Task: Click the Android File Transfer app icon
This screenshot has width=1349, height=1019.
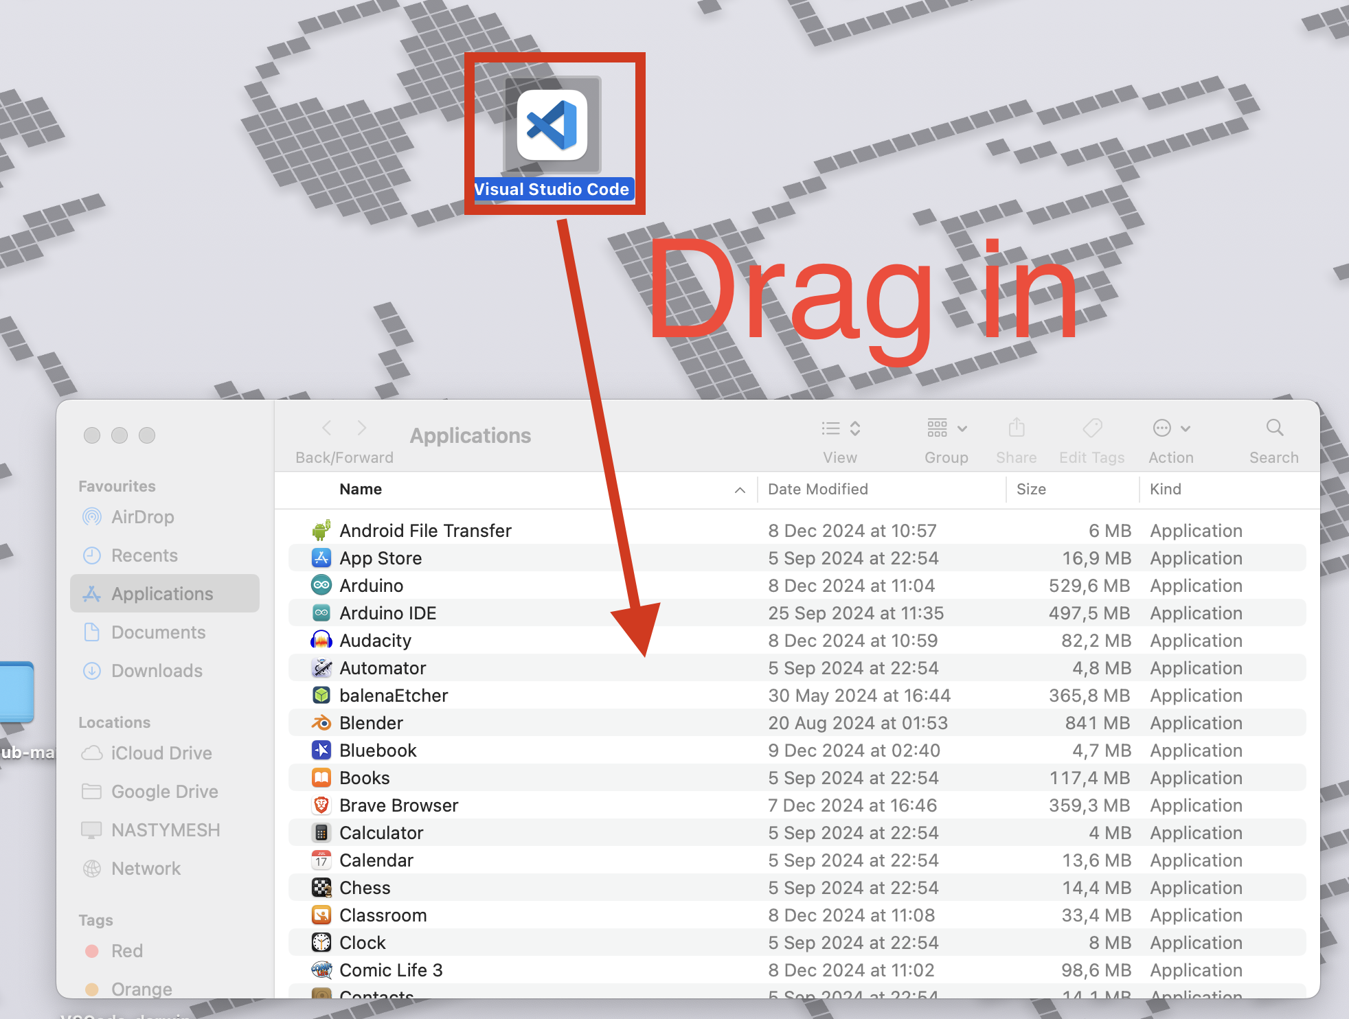Action: pos(321,530)
